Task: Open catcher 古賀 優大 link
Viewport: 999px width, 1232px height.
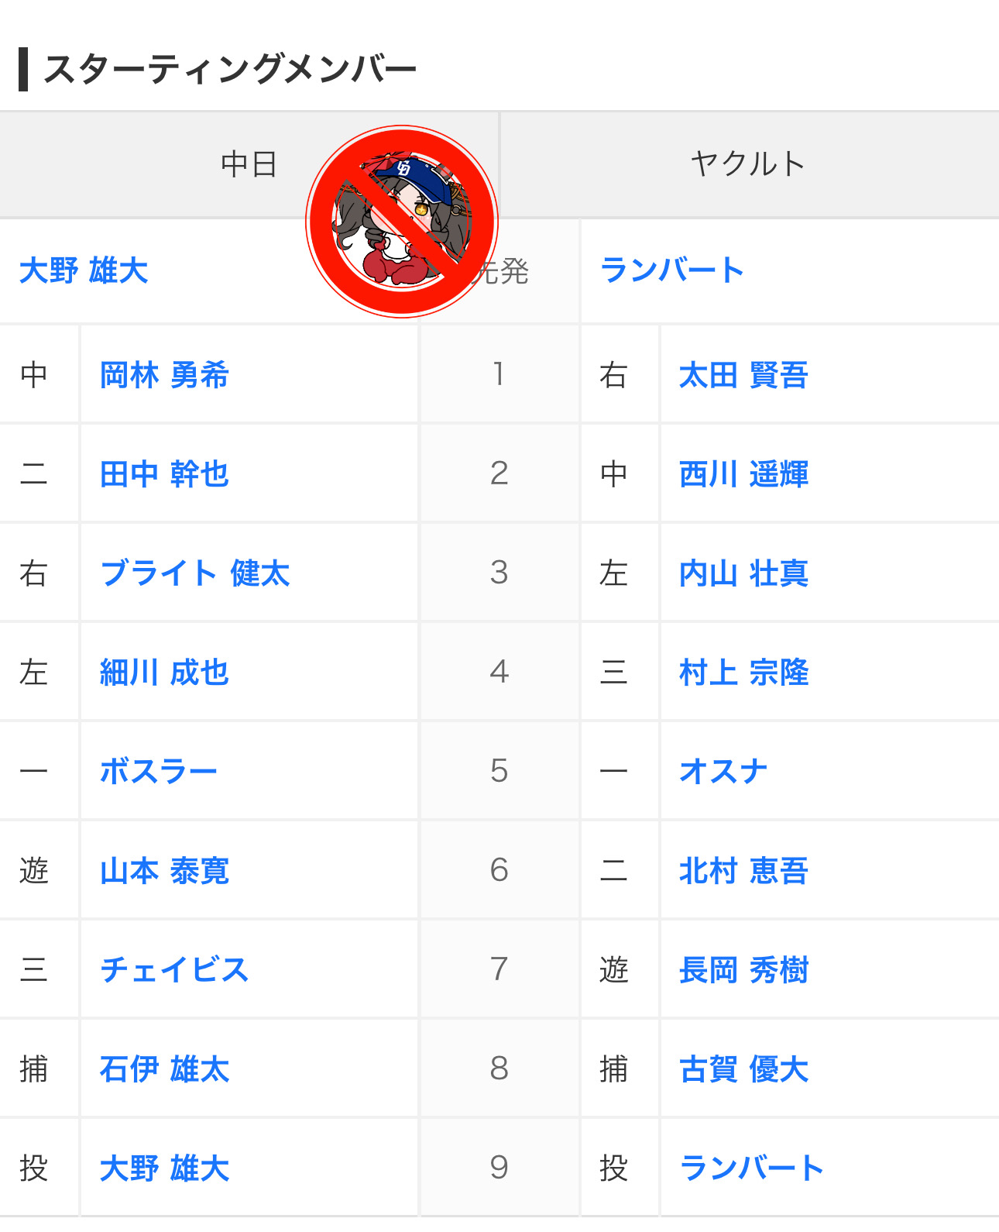Action: coord(743,1069)
